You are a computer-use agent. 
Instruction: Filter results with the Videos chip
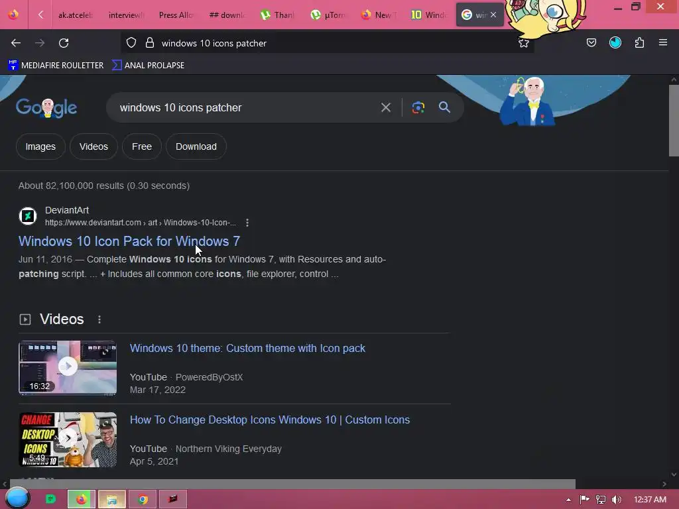pos(93,146)
